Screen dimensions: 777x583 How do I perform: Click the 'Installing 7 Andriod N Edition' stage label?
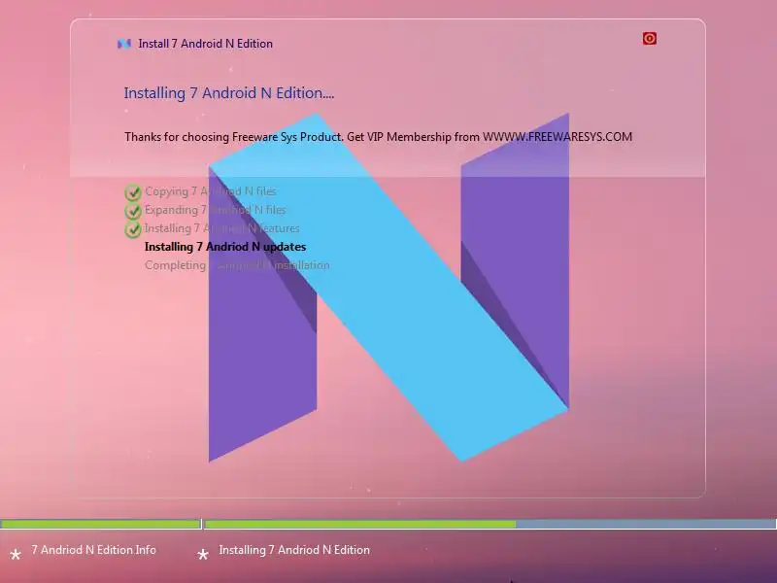pos(294,550)
